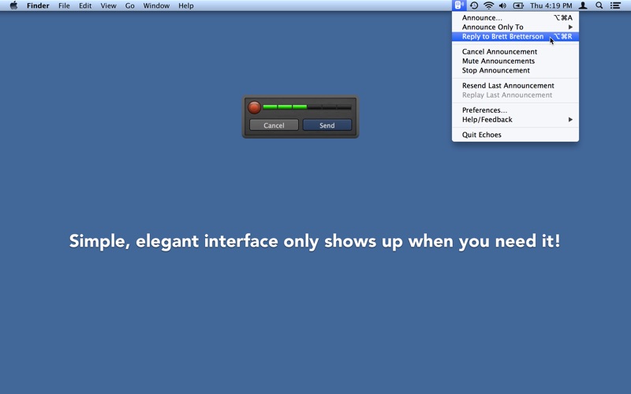This screenshot has height=394, width=631.
Task: Click the Apple logo menu
Action: (x=13, y=6)
